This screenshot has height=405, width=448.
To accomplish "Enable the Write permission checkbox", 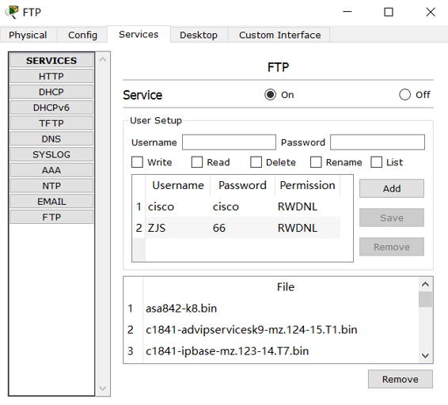I will pyautogui.click(x=137, y=162).
